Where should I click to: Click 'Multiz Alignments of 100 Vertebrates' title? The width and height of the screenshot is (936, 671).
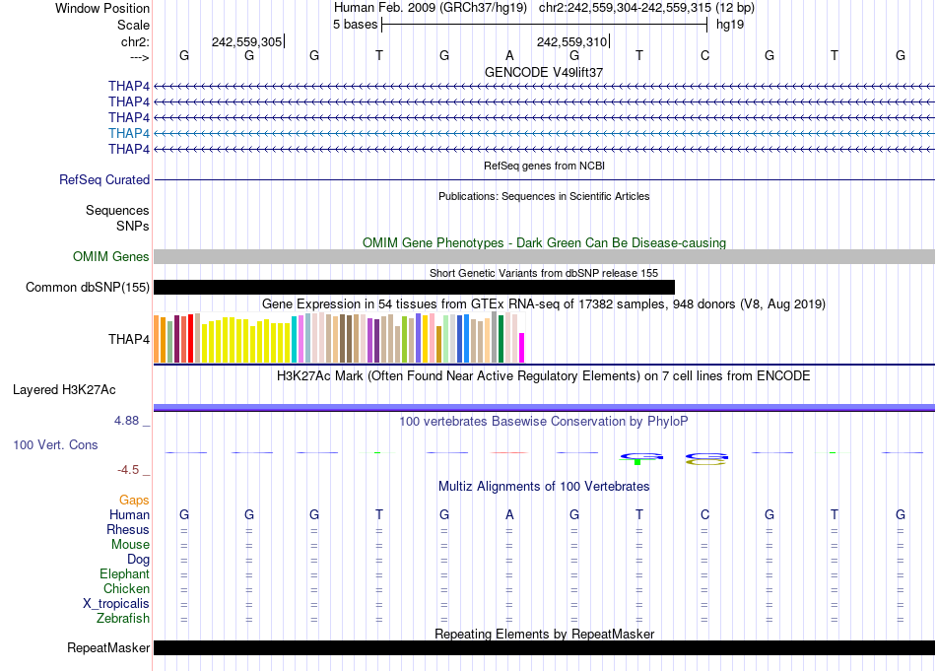click(x=544, y=487)
